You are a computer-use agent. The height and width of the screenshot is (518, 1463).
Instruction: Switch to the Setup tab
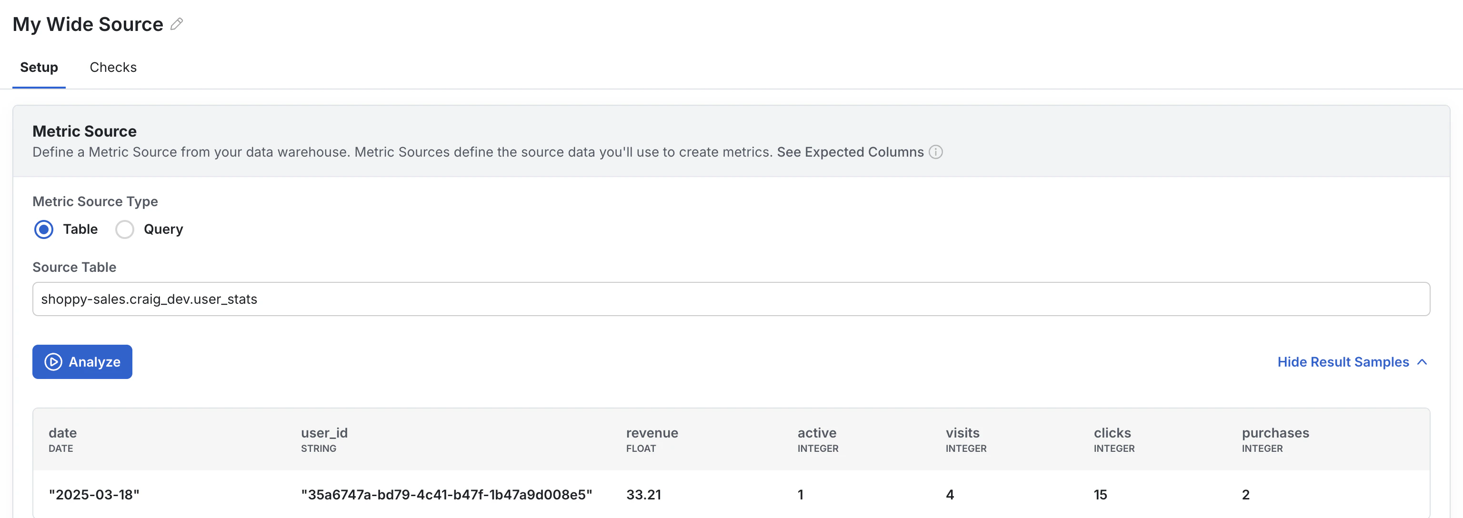click(x=39, y=67)
